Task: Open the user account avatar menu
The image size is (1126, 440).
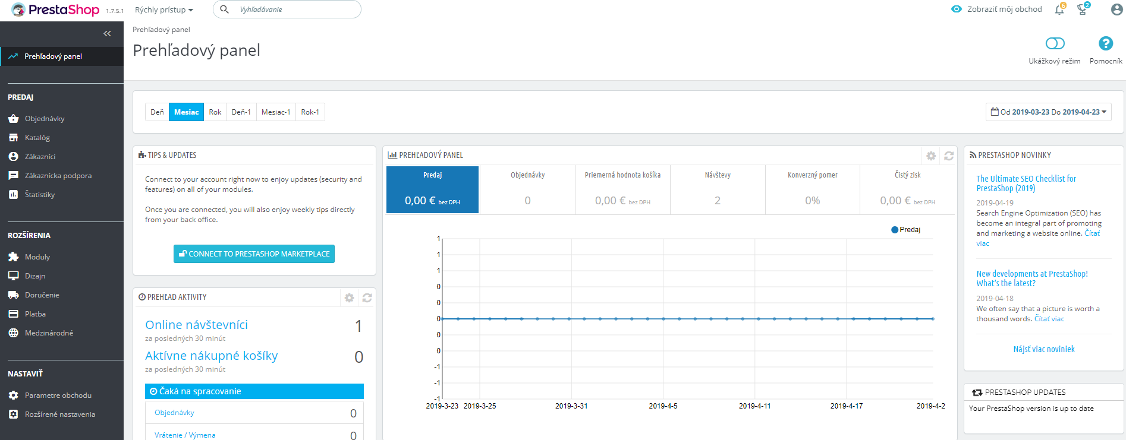Action: pyautogui.click(x=1117, y=10)
